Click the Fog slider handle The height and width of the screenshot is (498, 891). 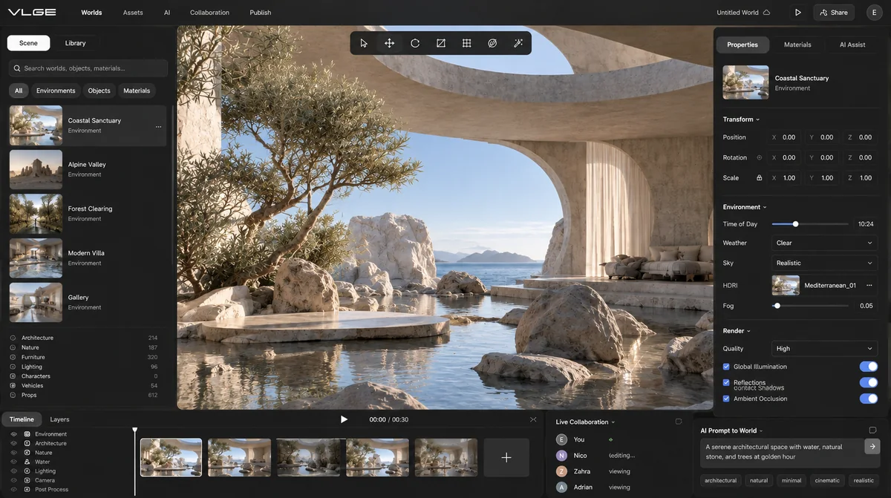tap(777, 306)
